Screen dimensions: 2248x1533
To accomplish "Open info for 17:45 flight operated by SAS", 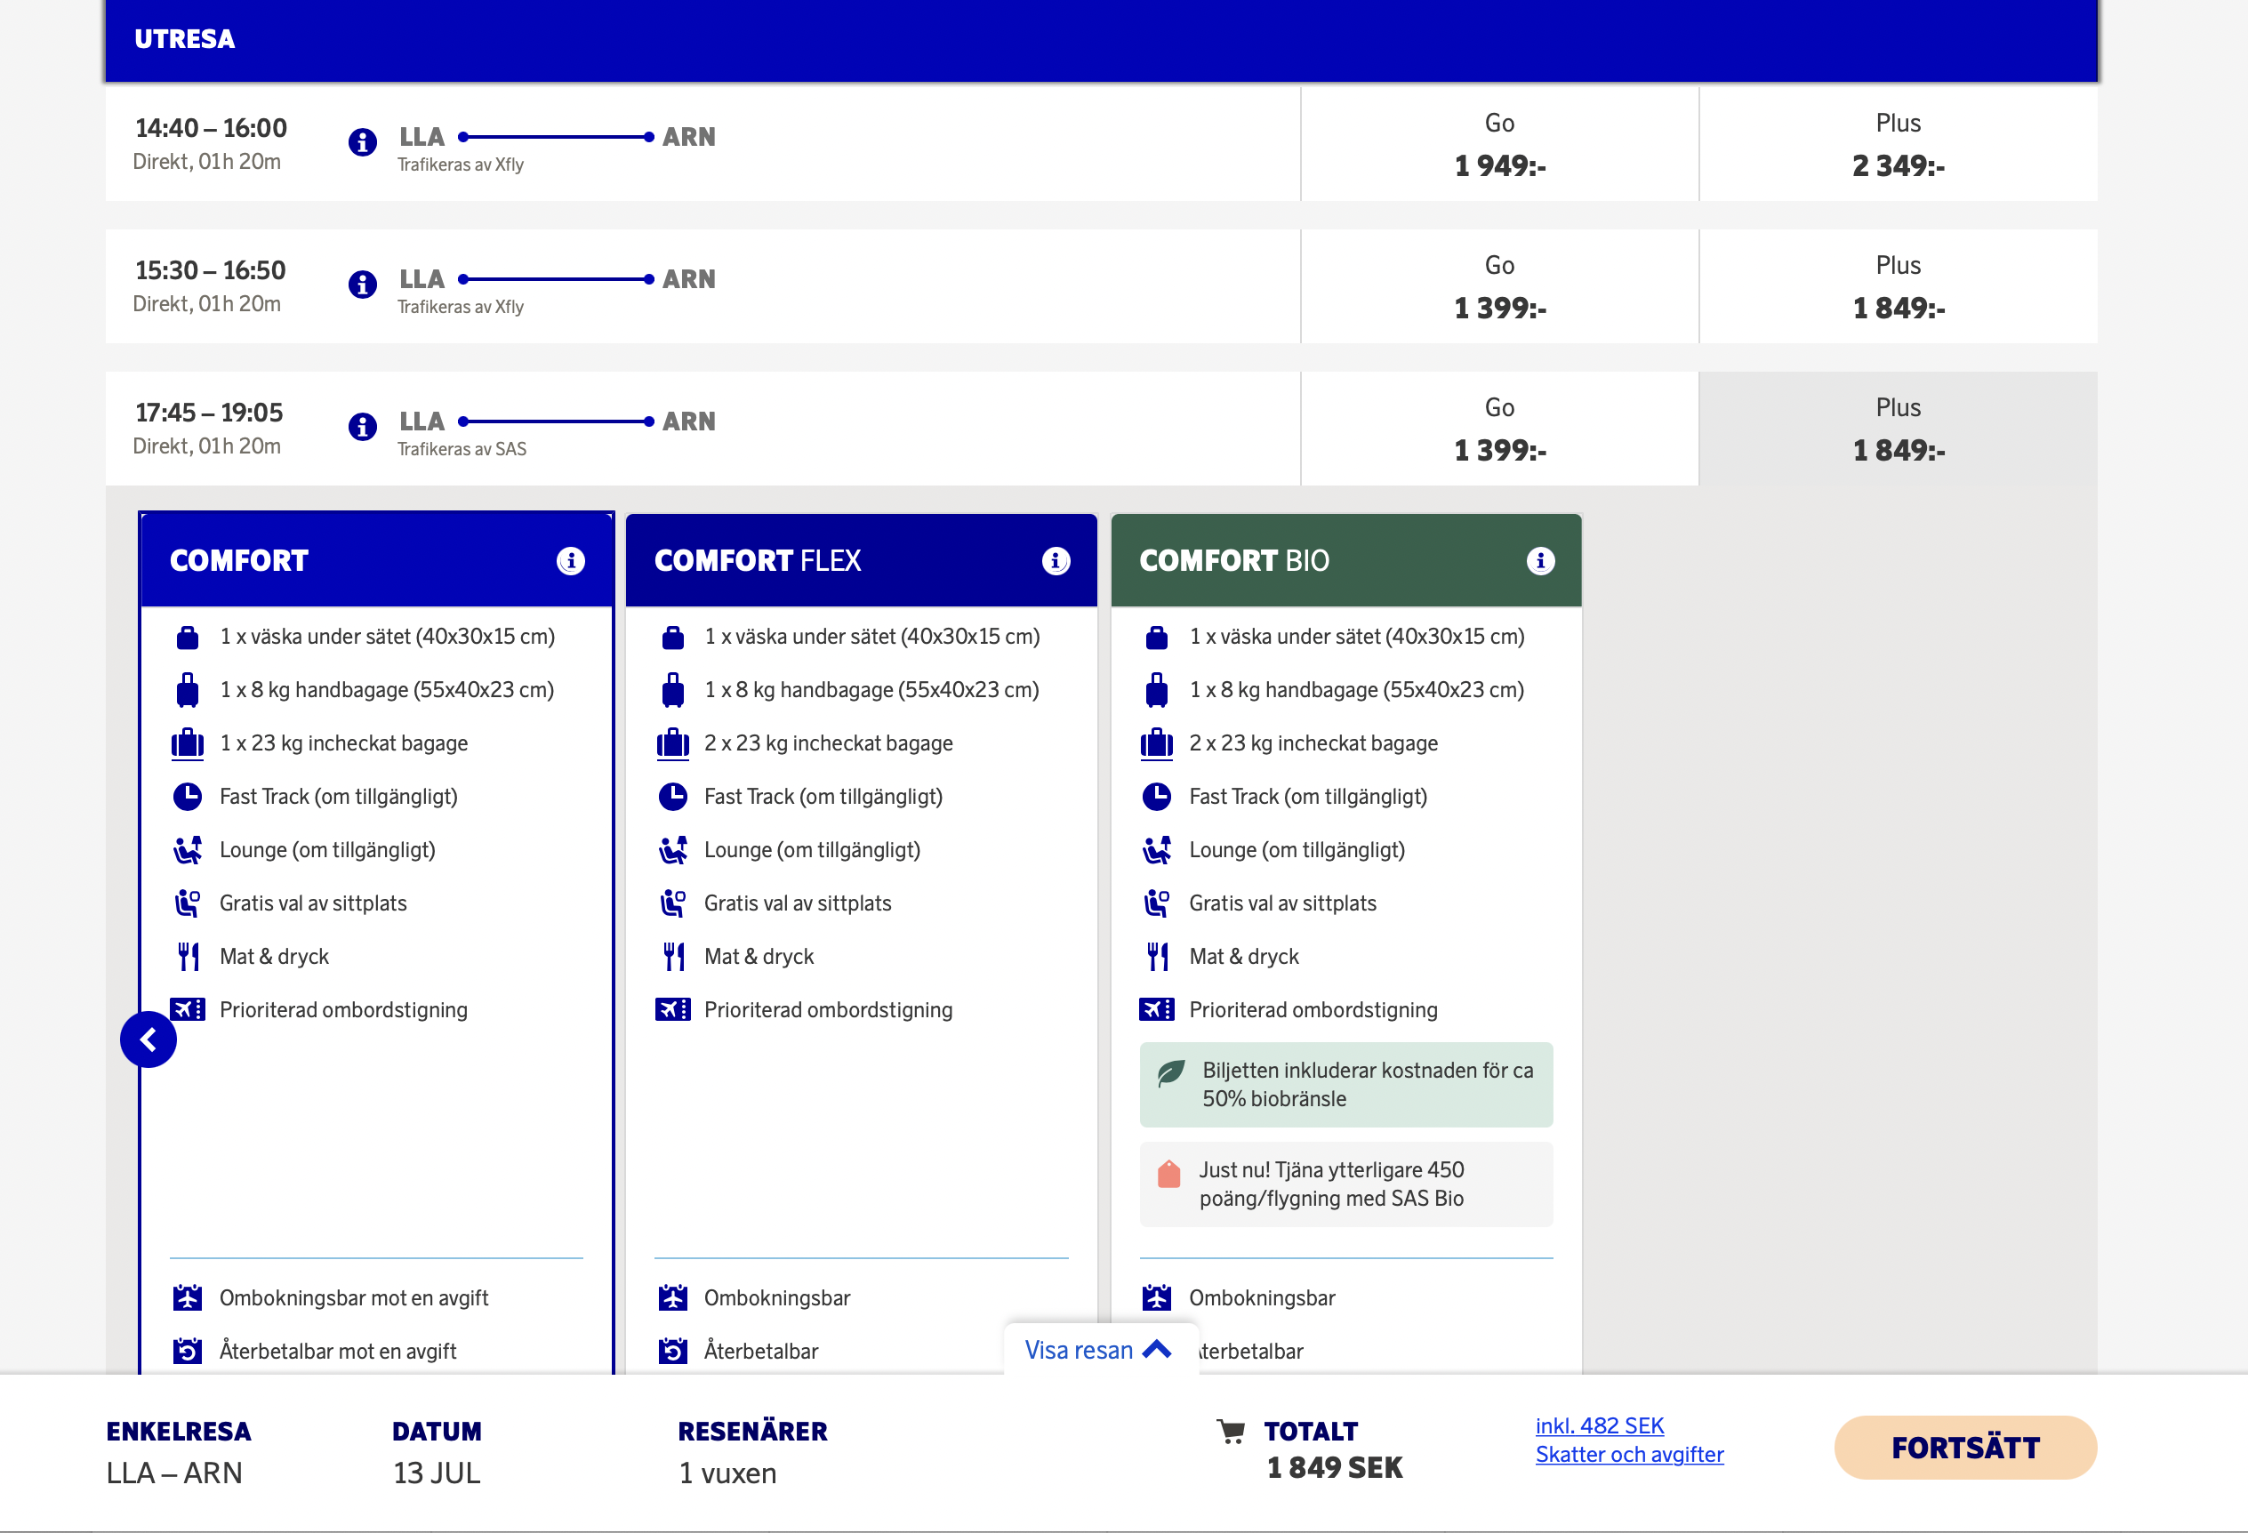I will pyautogui.click(x=362, y=426).
